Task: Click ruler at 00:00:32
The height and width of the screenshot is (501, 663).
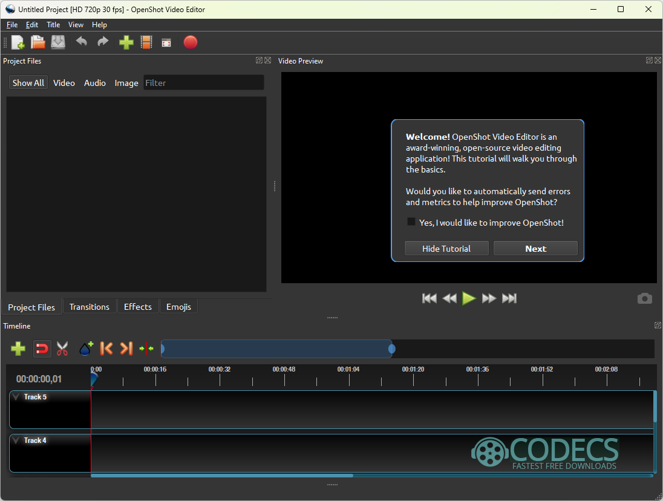Action: coord(220,370)
